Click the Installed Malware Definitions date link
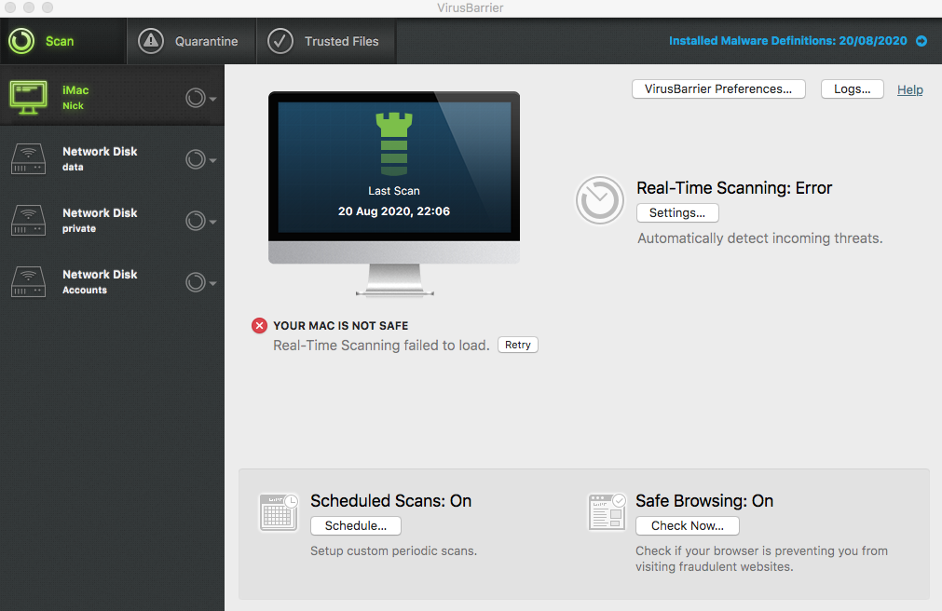The image size is (942, 611). point(787,41)
